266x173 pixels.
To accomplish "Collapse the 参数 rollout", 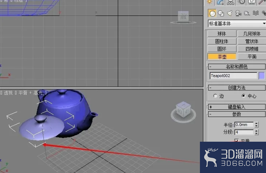I will click(x=237, y=114).
